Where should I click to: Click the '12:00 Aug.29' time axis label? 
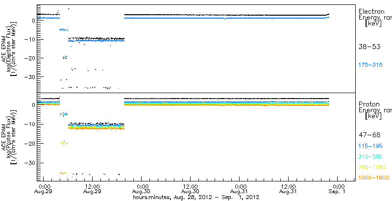coord(92,189)
